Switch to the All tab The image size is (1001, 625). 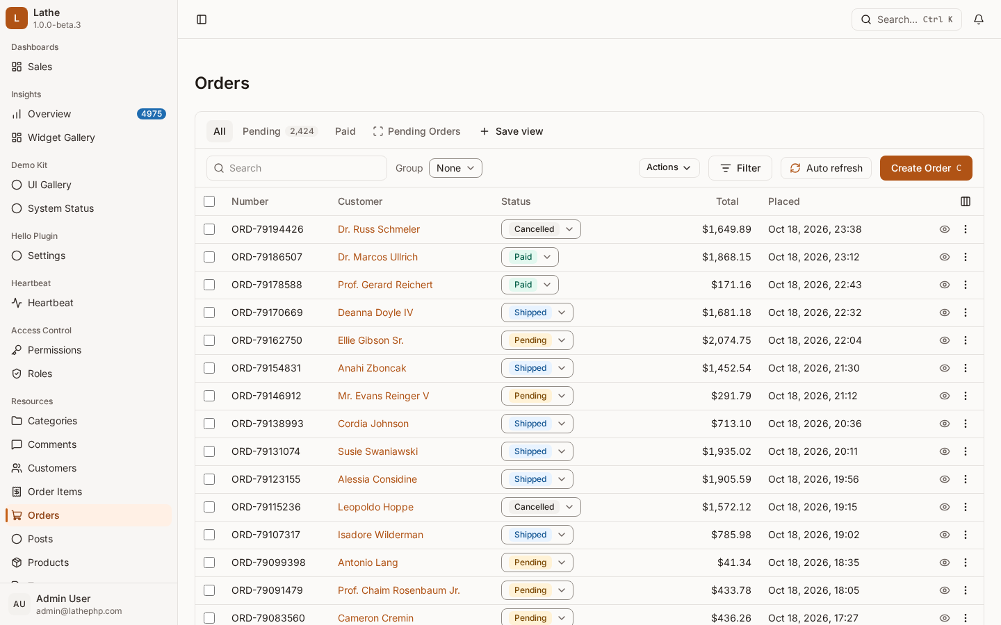(220, 131)
